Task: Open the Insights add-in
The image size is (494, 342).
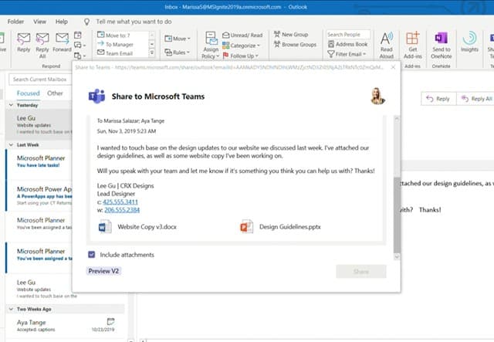Action: coord(469,42)
